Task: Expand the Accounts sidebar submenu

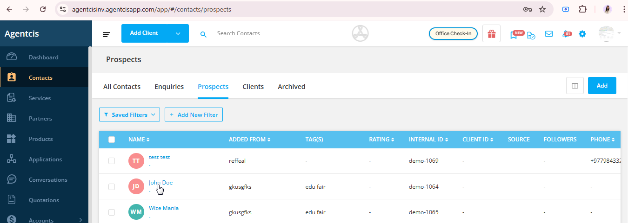Action: point(80,220)
